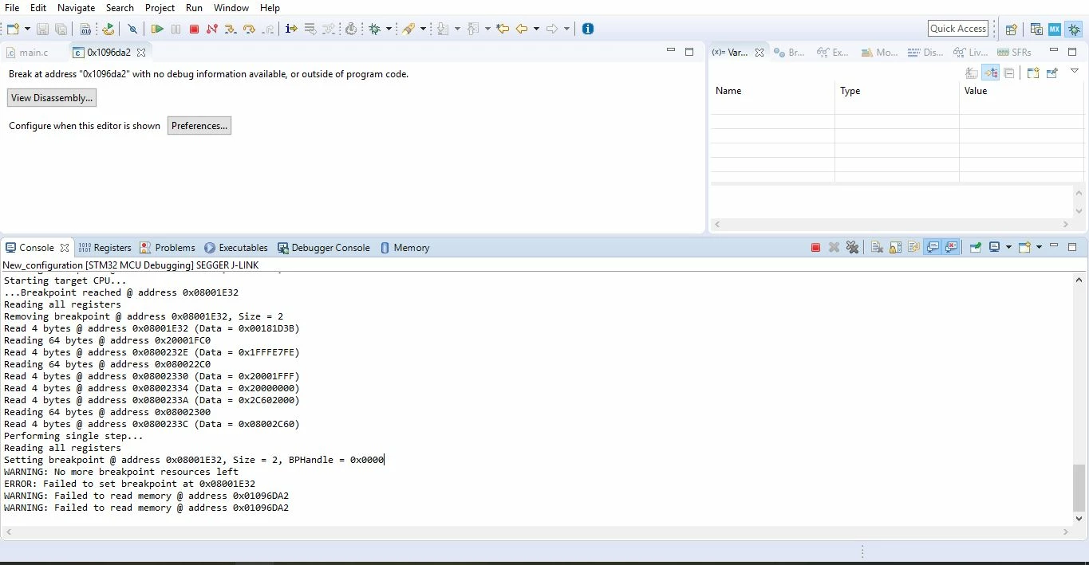
Task: Click the Last Edit Location icon
Action: click(503, 29)
